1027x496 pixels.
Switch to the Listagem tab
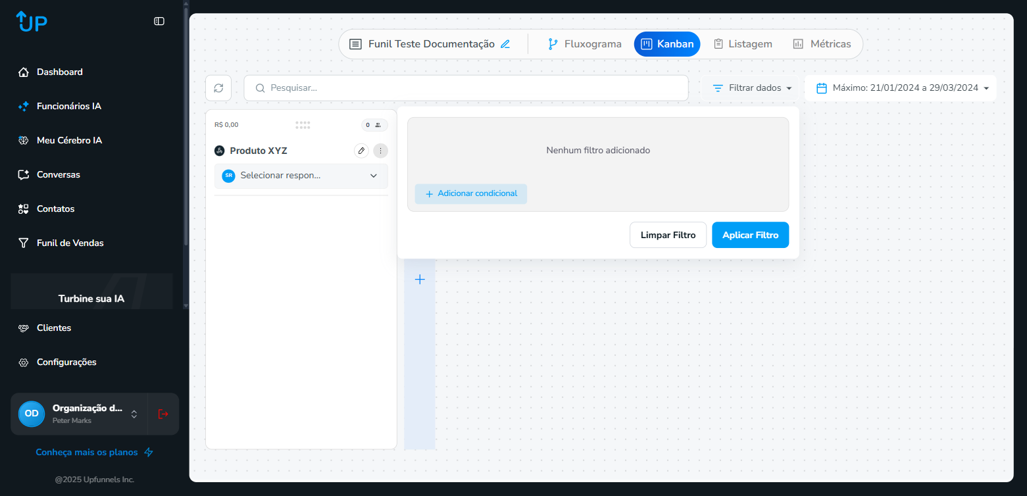click(x=743, y=43)
